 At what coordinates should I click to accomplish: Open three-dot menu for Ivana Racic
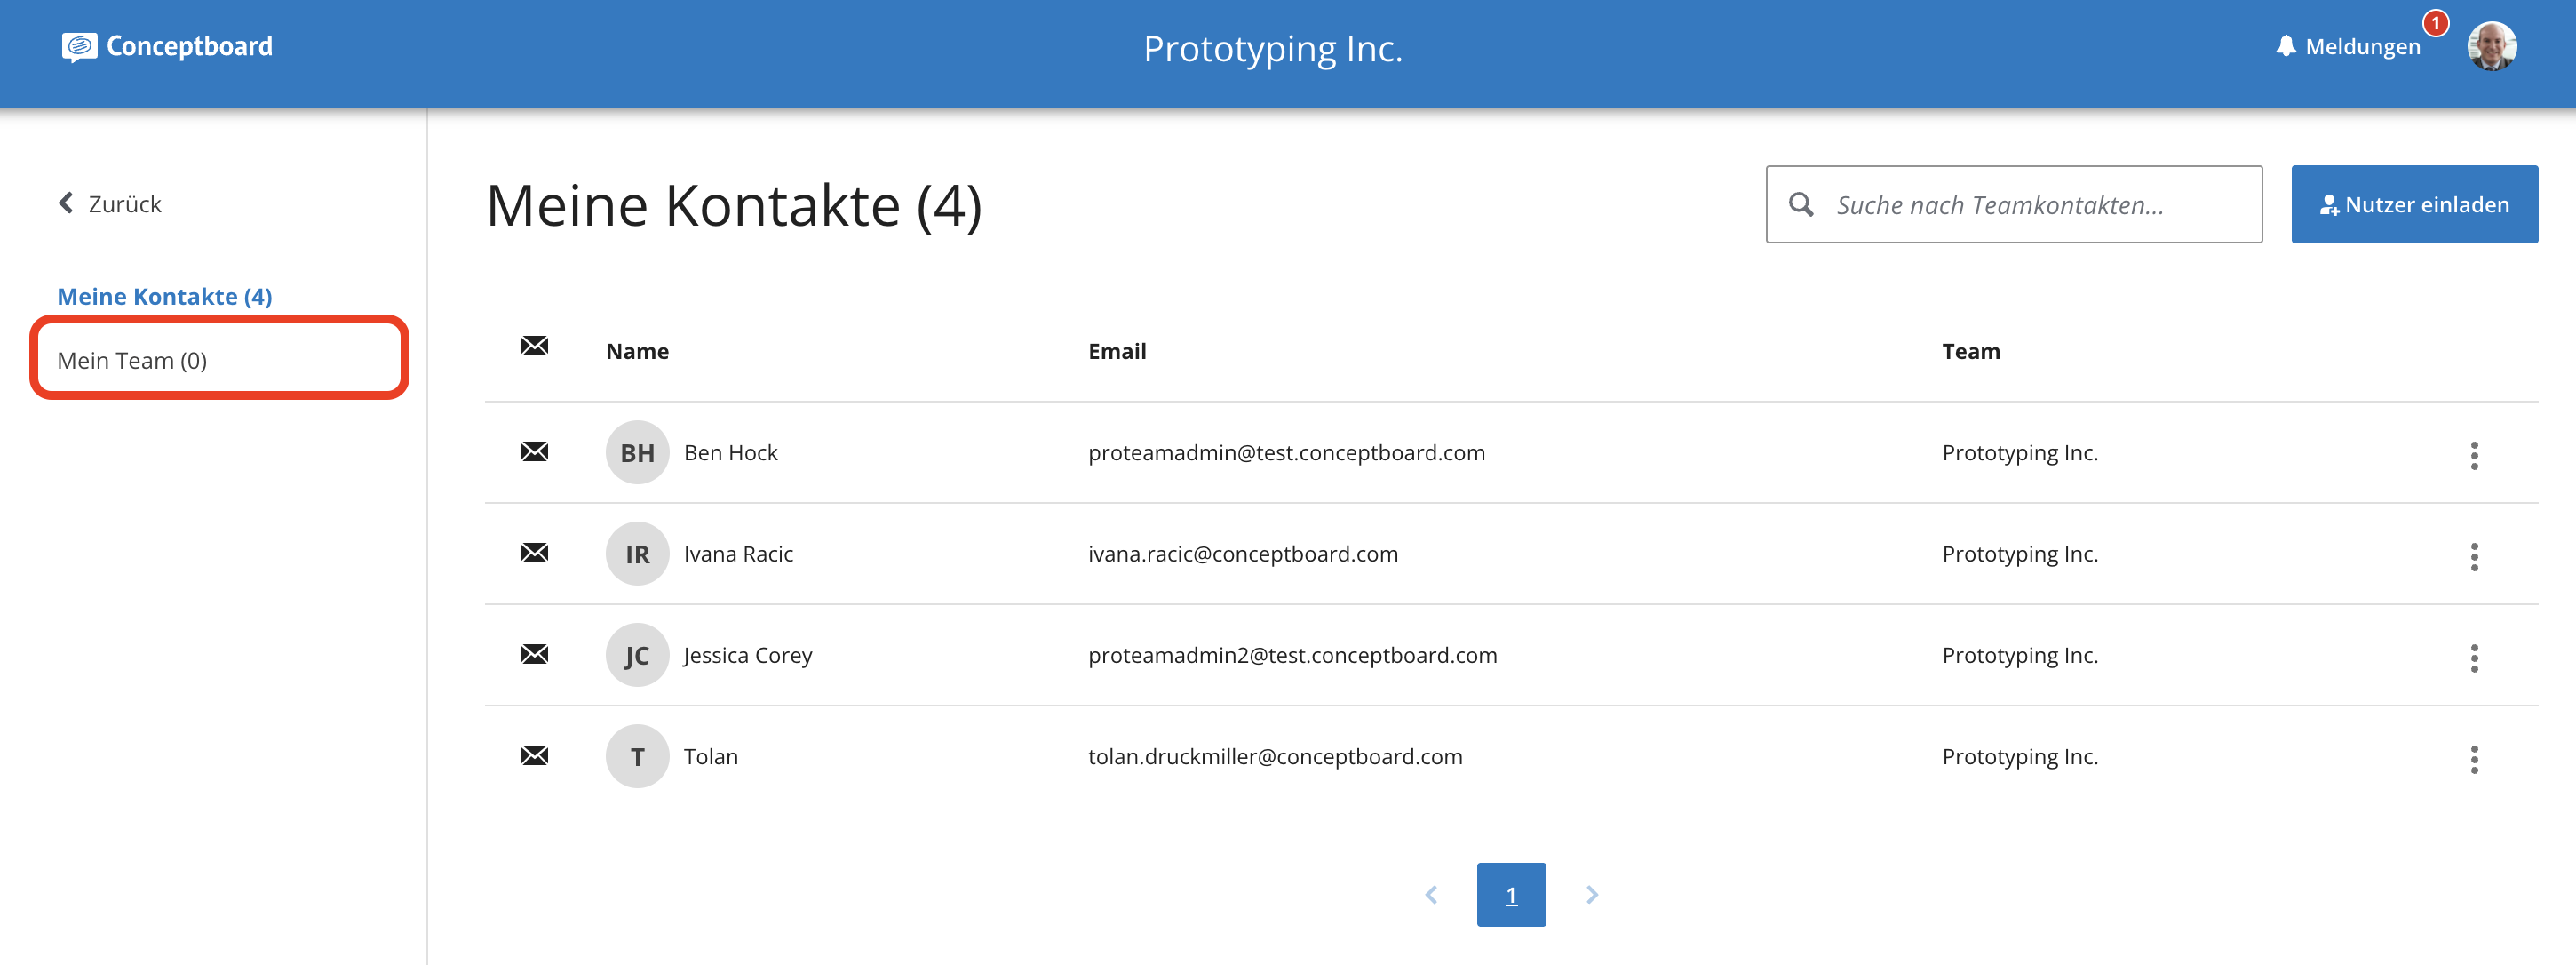[x=2474, y=557]
